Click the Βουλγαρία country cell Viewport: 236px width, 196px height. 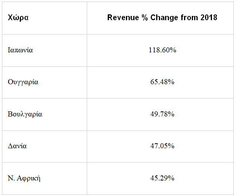25,114
